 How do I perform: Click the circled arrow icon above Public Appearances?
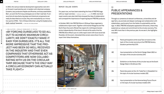pos(112,7)
